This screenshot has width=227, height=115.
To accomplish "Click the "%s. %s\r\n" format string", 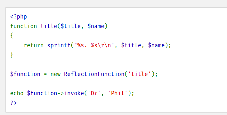I will pos(94,45).
